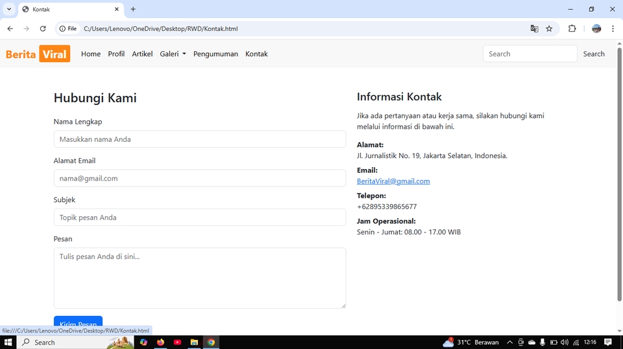Reload the page with the refresh icon
The image size is (623, 349).
(x=43, y=28)
